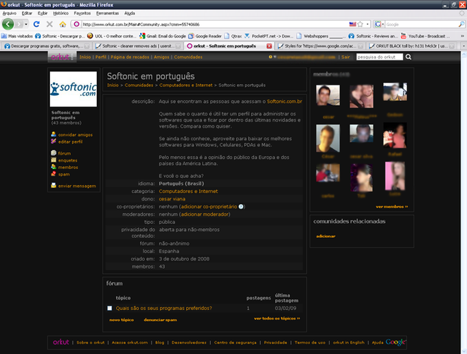Click inside the Google search box

[421, 24]
